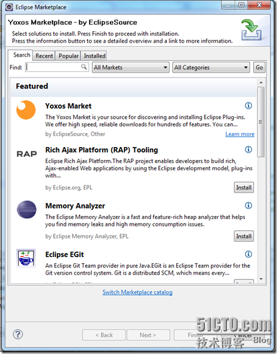
Task: Switch to the Installed tab
Action: pos(95,56)
